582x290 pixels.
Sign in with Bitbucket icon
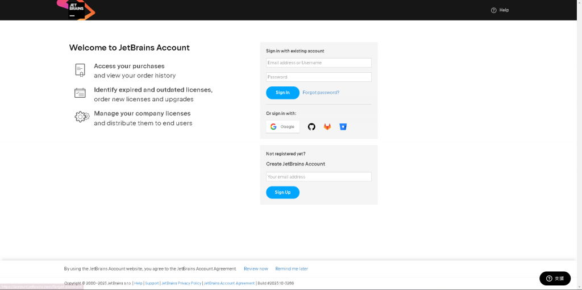click(x=343, y=127)
